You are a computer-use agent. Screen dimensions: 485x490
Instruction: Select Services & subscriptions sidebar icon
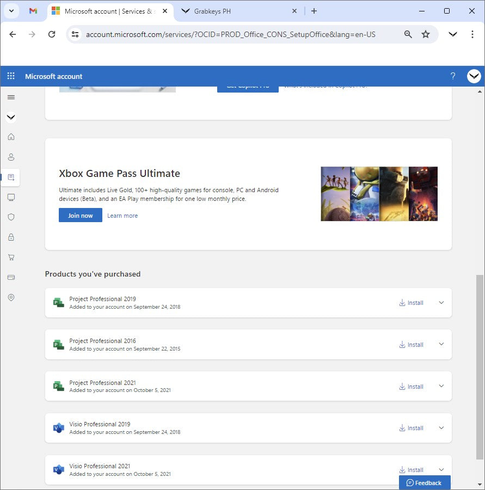click(x=11, y=177)
